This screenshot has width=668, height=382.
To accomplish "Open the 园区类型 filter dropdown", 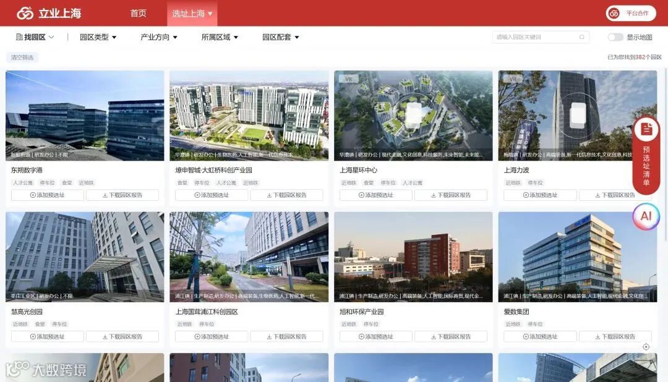I will click(98, 37).
